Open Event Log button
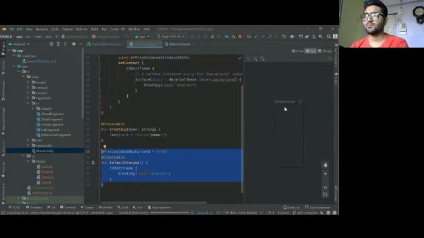424x238 pixels. [291, 207]
